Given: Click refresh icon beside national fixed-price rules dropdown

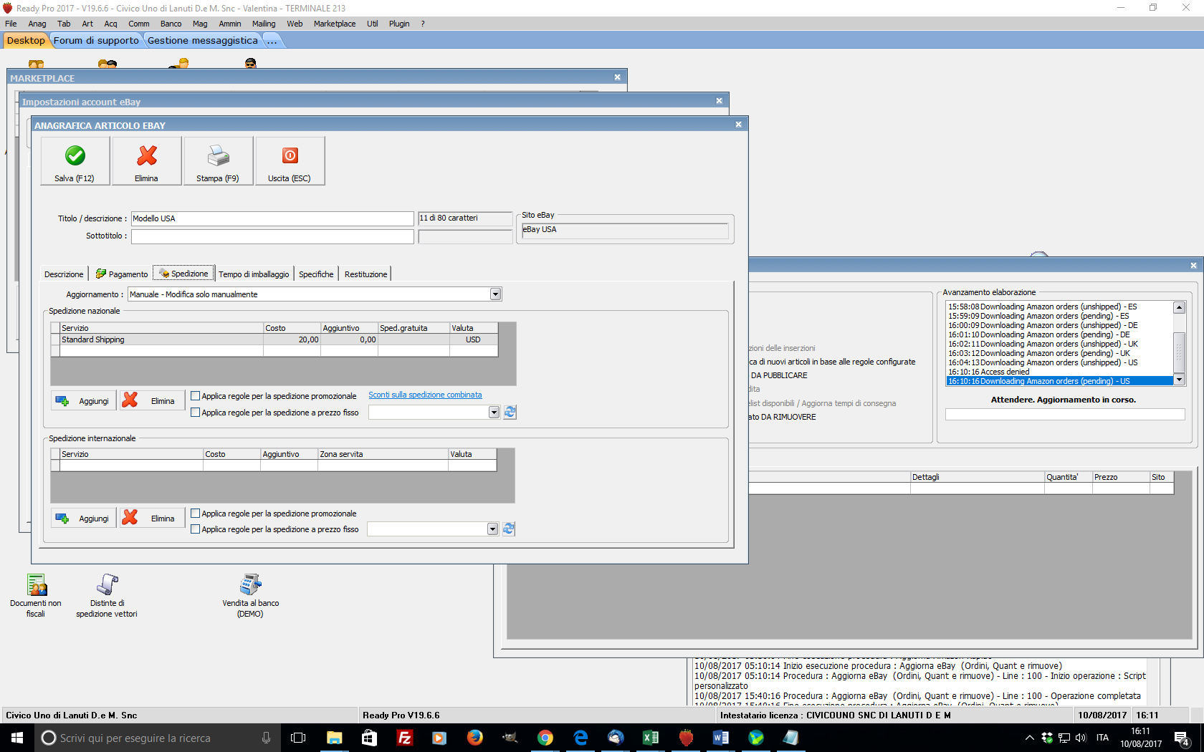Looking at the screenshot, I should [x=510, y=413].
